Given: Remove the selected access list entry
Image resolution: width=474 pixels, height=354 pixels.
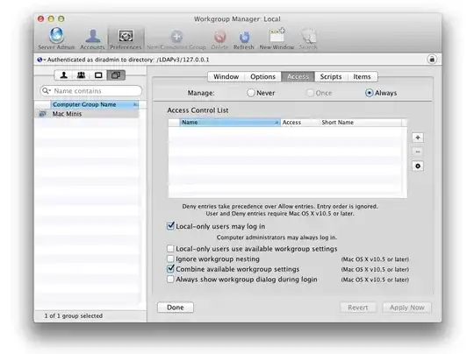Looking at the screenshot, I should 418,152.
